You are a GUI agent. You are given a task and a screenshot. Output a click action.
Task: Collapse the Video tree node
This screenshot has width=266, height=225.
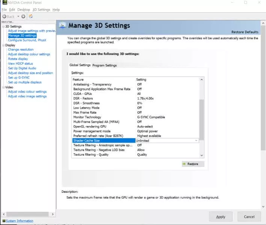[3, 87]
